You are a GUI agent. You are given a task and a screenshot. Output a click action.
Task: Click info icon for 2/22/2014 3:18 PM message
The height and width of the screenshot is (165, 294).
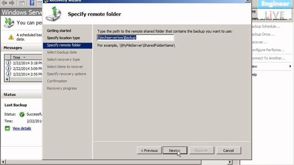tap(8, 63)
